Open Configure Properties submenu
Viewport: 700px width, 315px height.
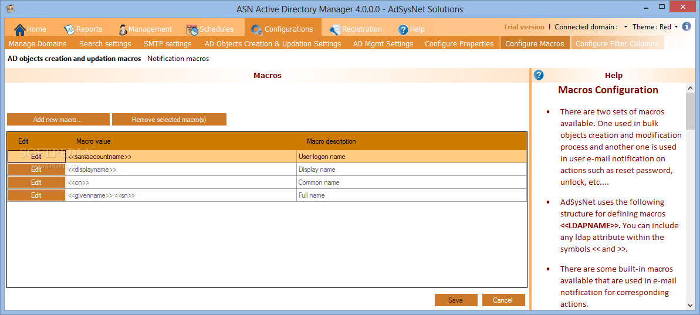pos(459,44)
